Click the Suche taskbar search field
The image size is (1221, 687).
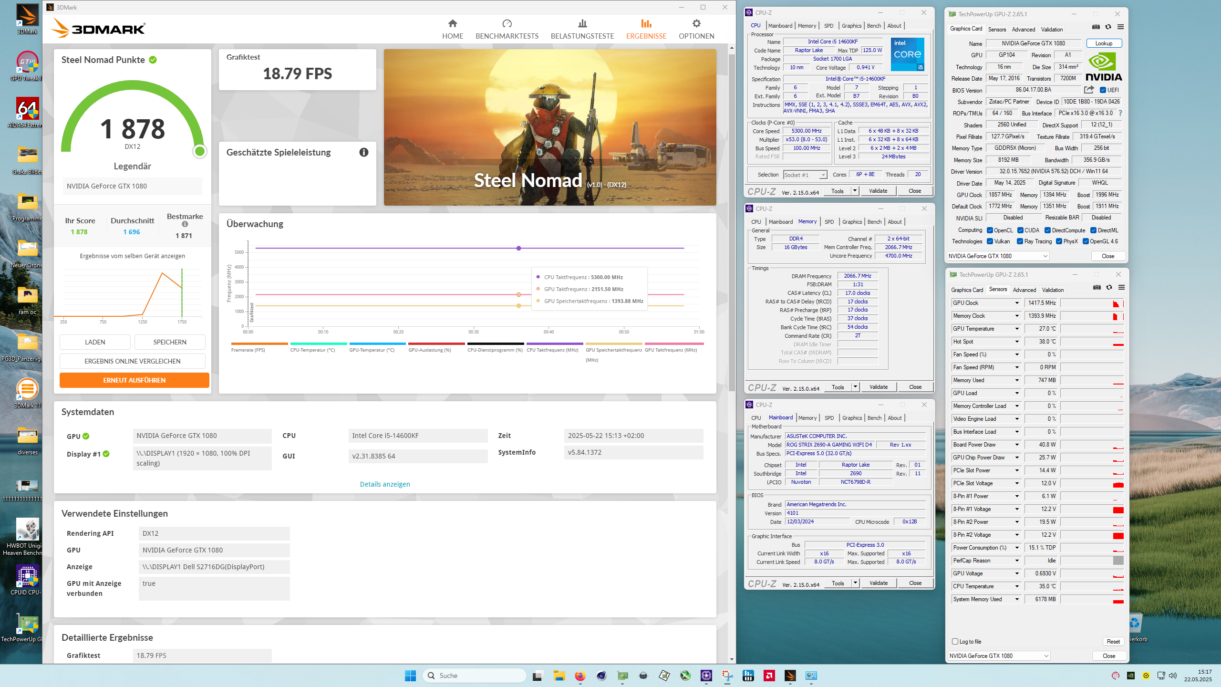(x=475, y=676)
